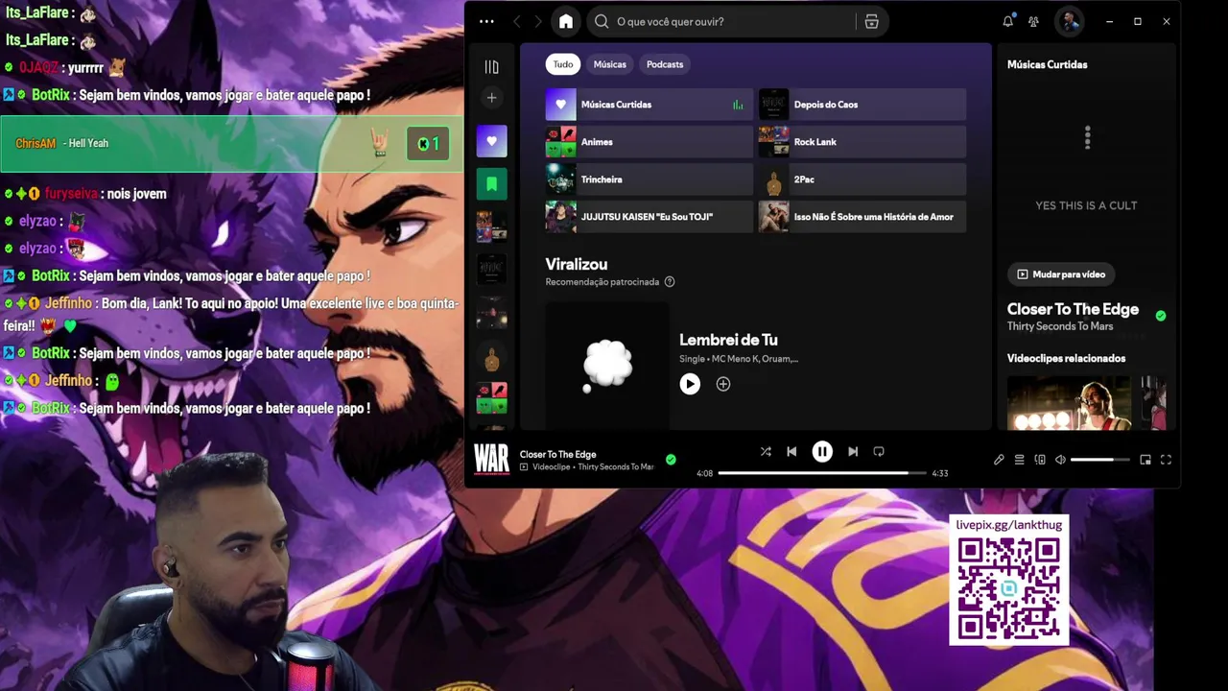Open the Spotify three-dots menu
Image resolution: width=1228 pixels, height=691 pixels.
(486, 21)
